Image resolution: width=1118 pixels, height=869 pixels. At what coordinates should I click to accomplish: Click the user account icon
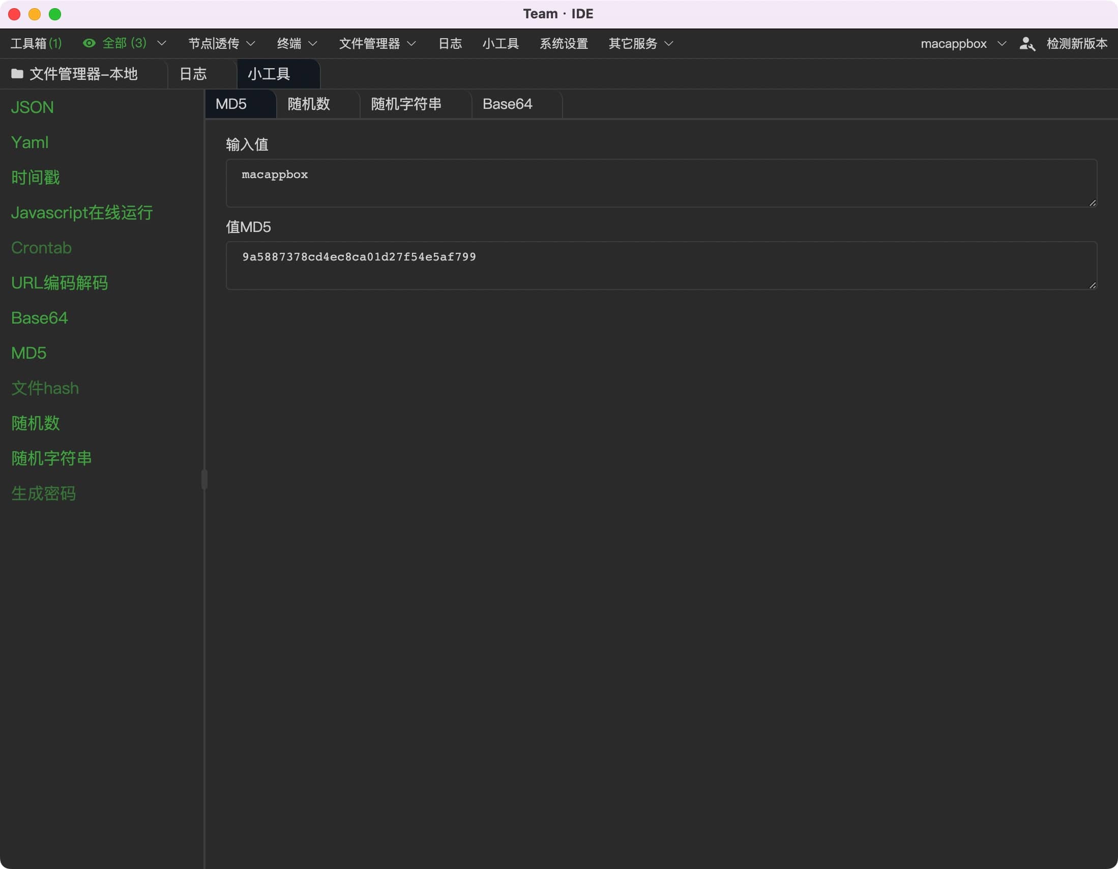pos(1027,44)
